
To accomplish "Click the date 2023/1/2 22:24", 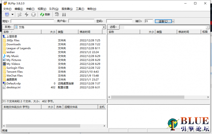I will 89,52.
